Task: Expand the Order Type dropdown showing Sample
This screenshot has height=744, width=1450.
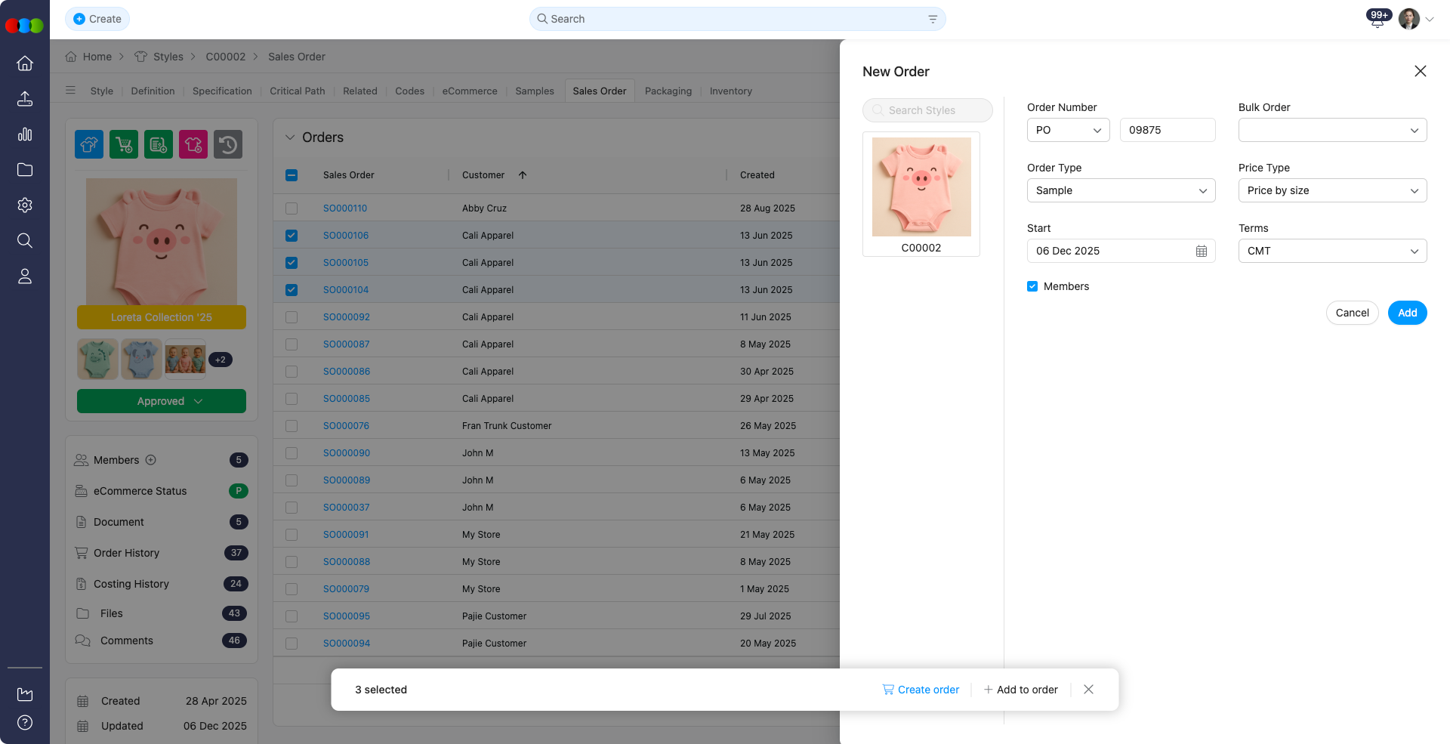Action: point(1121,190)
